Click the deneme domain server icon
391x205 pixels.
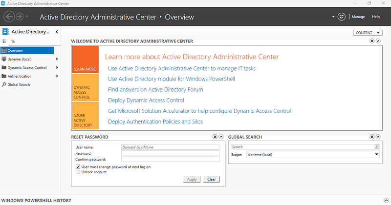(4, 59)
